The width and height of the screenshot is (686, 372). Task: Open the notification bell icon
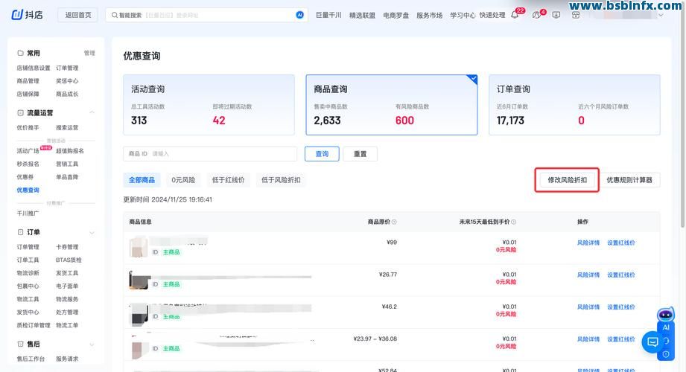[515, 15]
